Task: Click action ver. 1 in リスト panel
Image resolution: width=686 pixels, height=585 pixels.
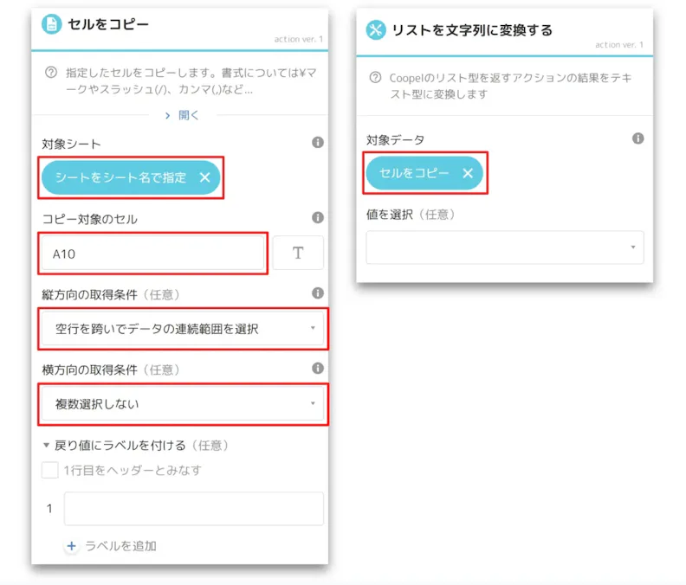Action: coord(619,45)
